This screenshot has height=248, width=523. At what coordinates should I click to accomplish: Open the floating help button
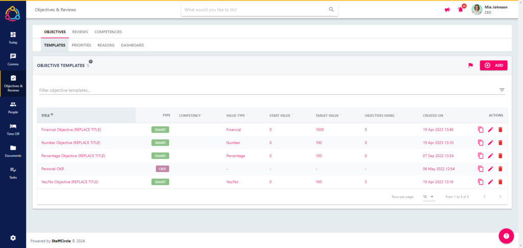[506, 236]
